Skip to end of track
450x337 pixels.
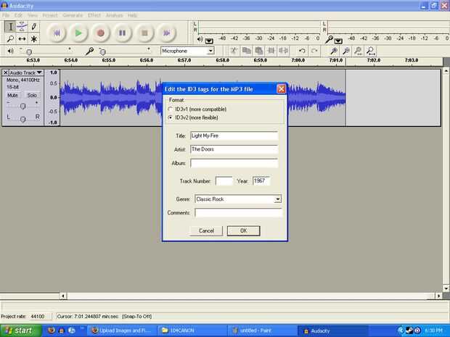pos(167,33)
